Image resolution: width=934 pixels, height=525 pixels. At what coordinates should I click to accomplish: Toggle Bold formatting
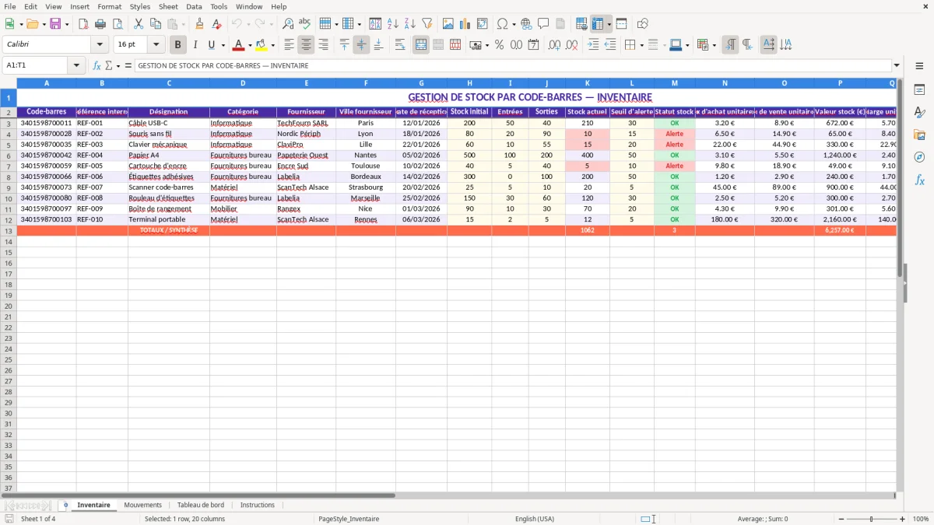[x=178, y=45]
